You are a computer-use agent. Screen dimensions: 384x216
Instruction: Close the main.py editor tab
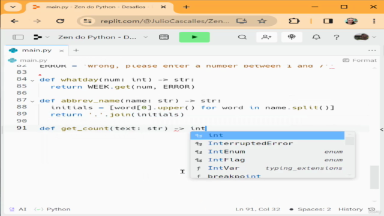point(61,50)
